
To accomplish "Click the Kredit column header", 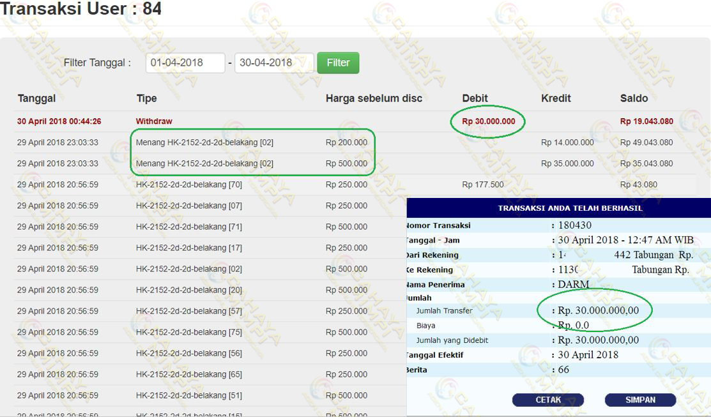I will coord(556,98).
